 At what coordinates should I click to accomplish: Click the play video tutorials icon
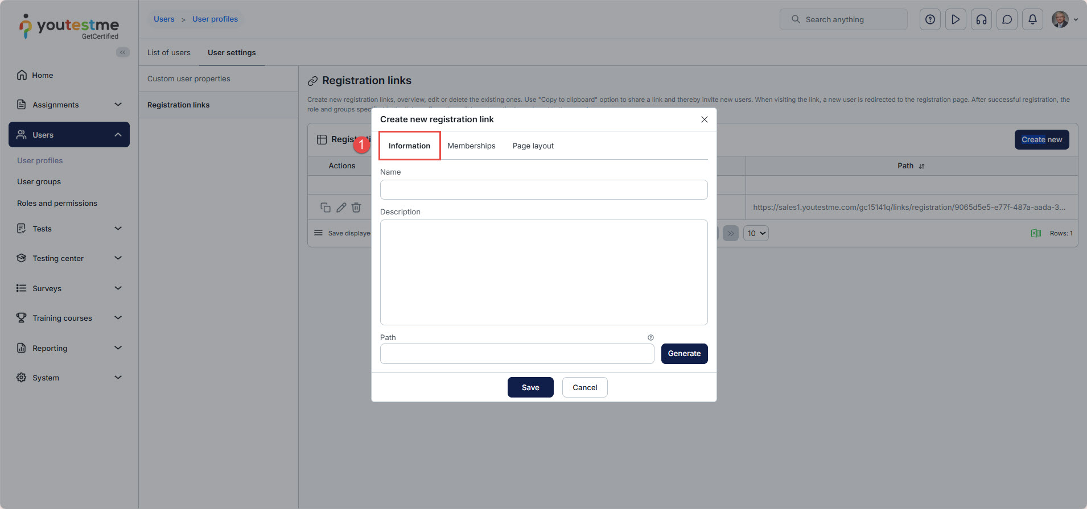[x=956, y=19]
